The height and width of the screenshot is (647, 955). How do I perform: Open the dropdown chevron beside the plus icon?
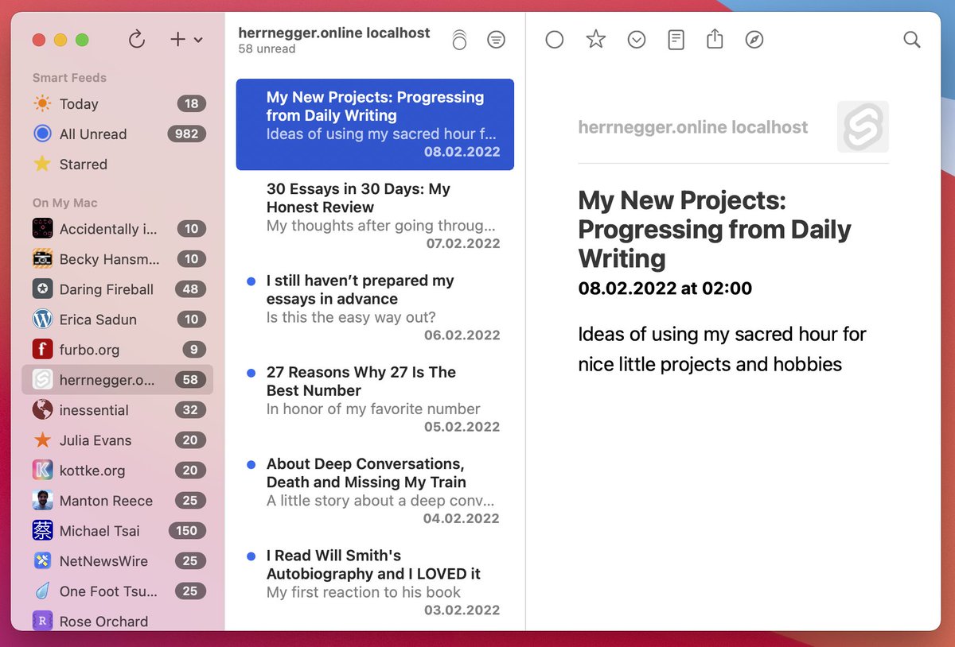(198, 40)
